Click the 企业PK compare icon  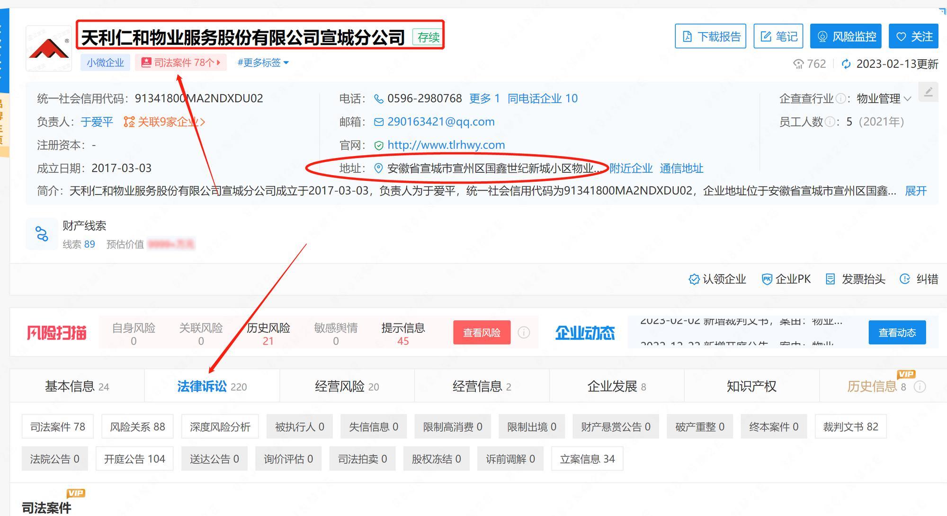[x=767, y=279]
